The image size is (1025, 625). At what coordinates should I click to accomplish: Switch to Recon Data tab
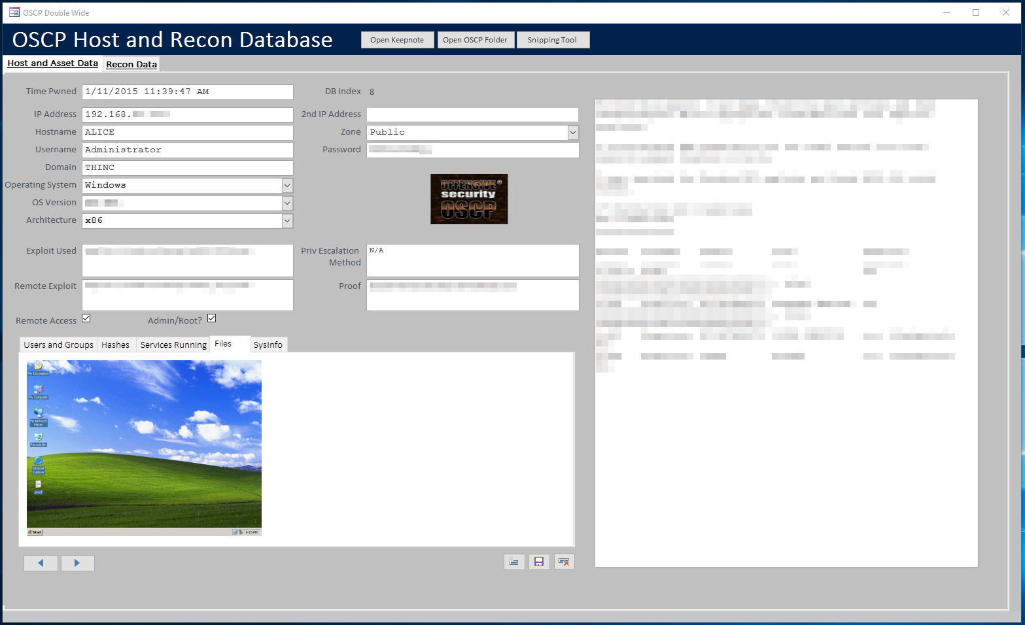[x=131, y=64]
